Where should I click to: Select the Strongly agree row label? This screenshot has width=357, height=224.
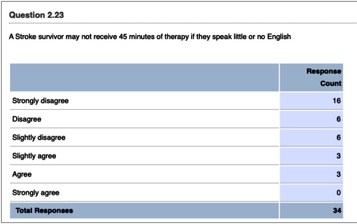coord(36,193)
